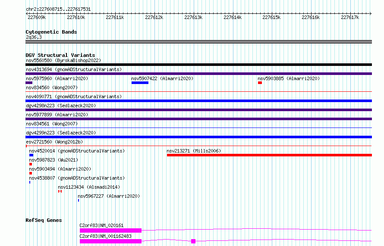Click the 227609k ruler tick label
384x246 pixels.
(37, 17)
